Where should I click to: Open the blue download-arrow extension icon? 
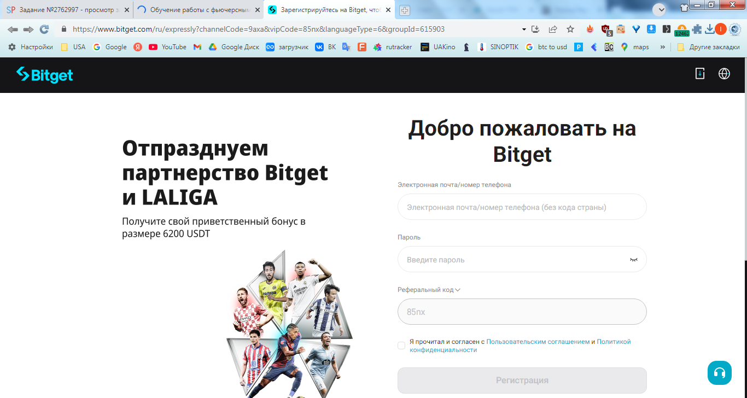tap(651, 30)
